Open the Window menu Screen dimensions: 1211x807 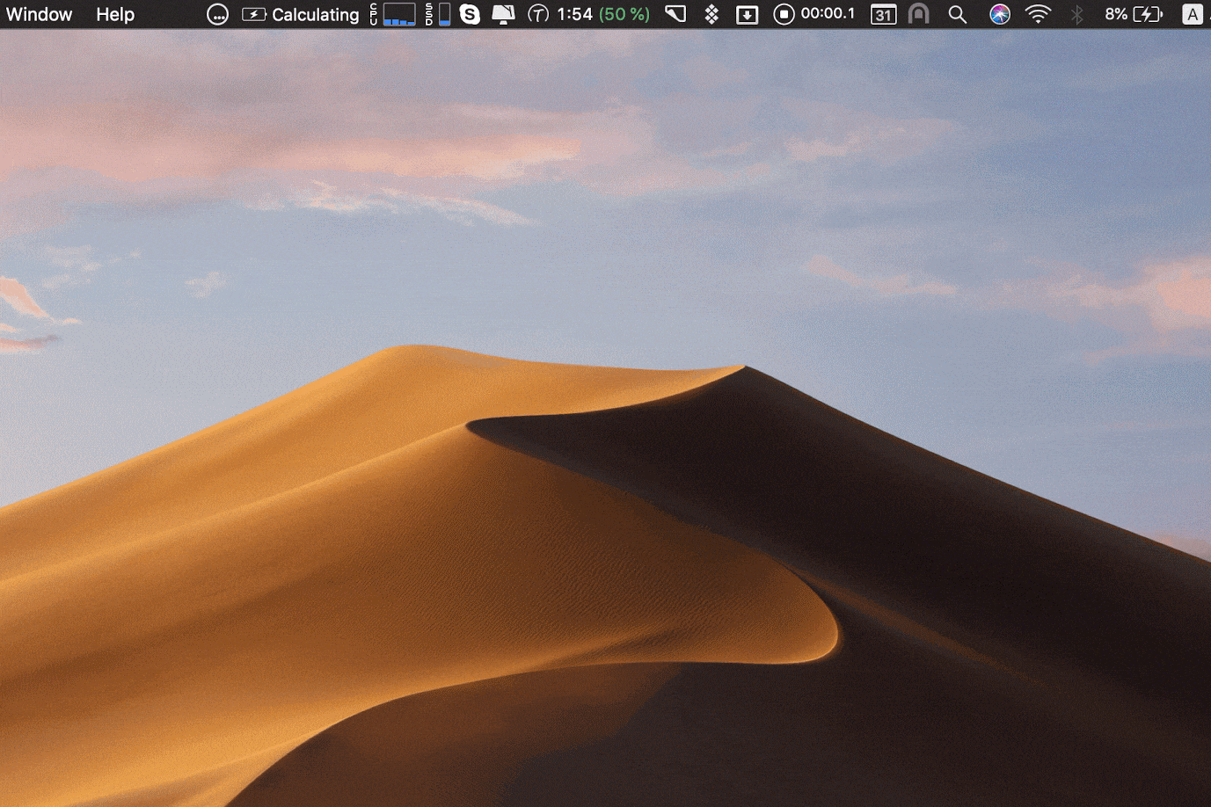[x=40, y=14]
